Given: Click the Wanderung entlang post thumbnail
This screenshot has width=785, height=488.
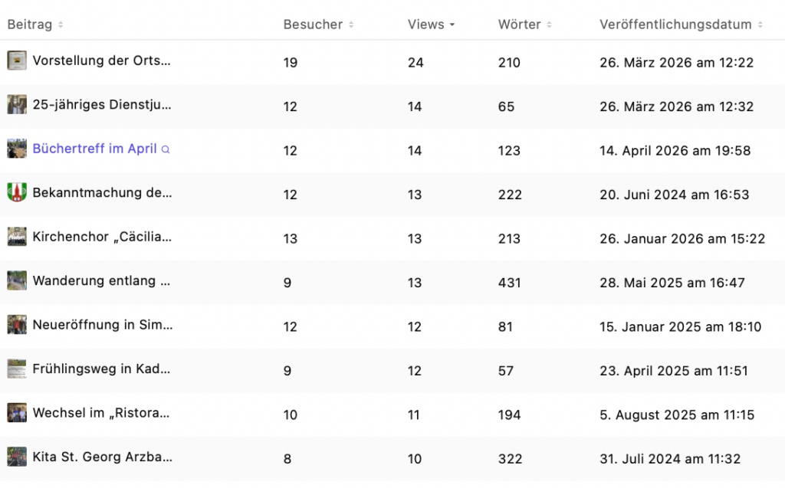Looking at the screenshot, I should click(x=17, y=281).
